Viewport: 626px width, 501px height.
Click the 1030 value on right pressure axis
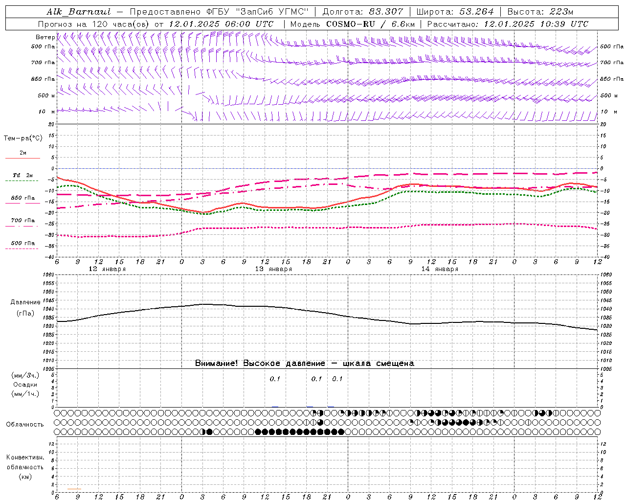606,326
